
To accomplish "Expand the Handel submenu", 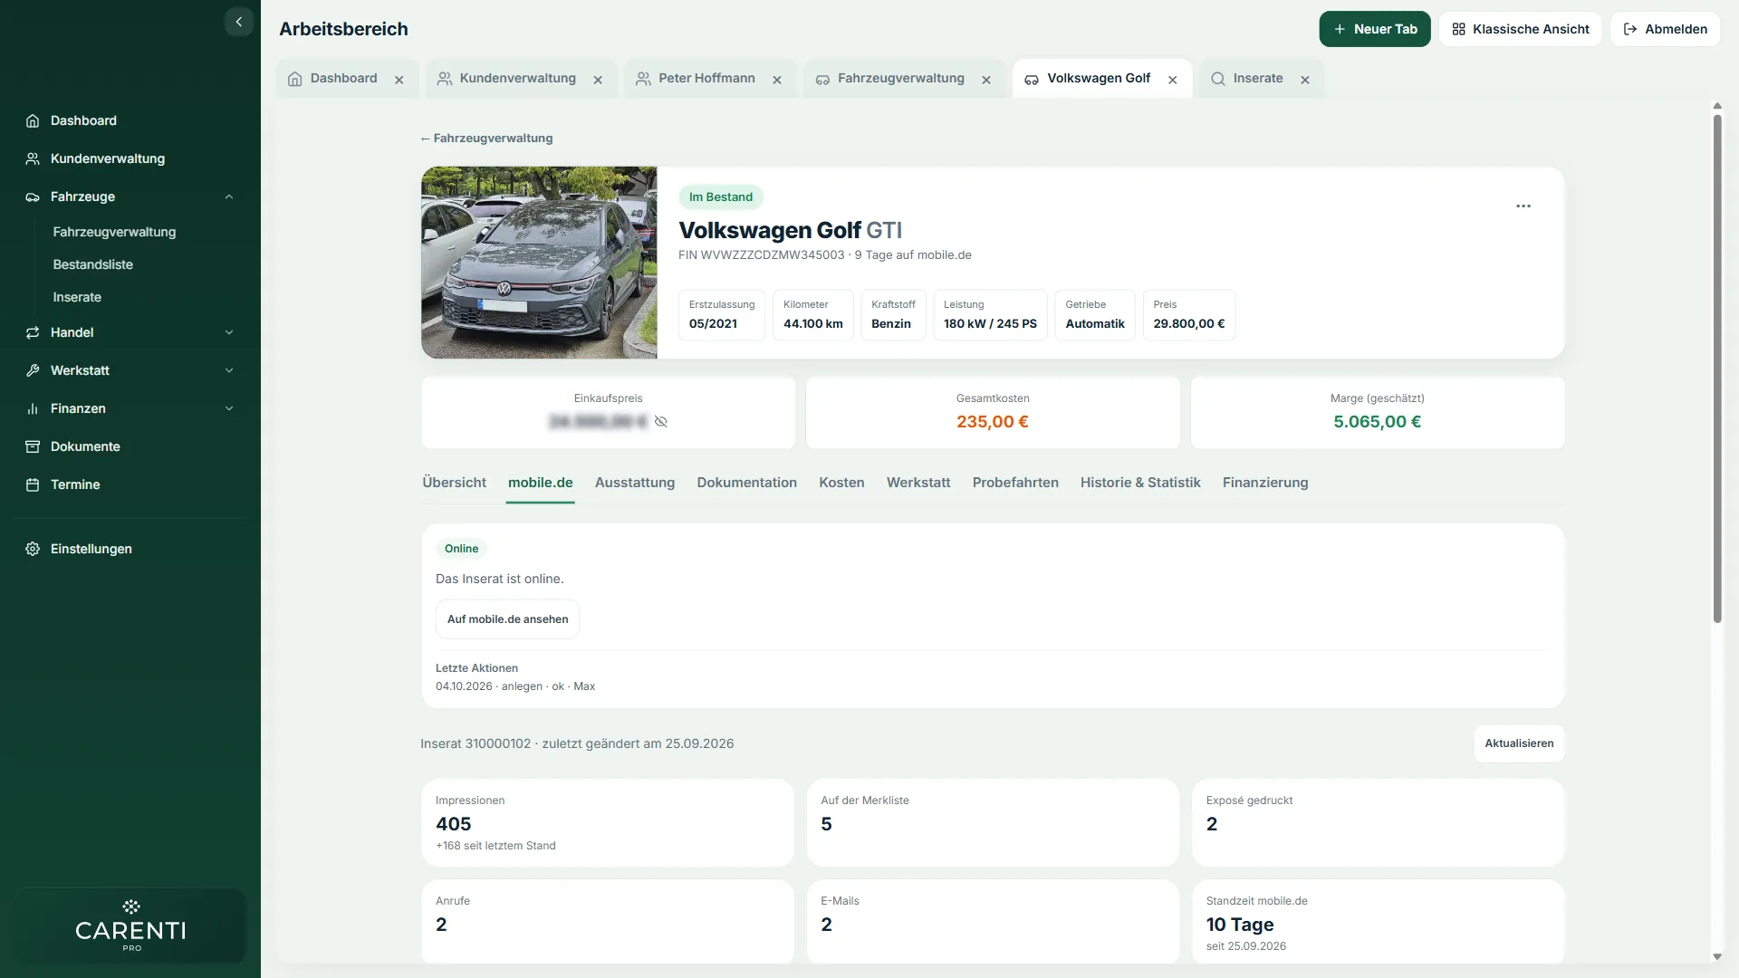I will pos(229,332).
